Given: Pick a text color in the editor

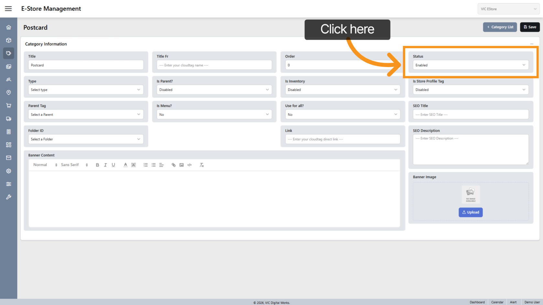Looking at the screenshot, I should [x=125, y=165].
